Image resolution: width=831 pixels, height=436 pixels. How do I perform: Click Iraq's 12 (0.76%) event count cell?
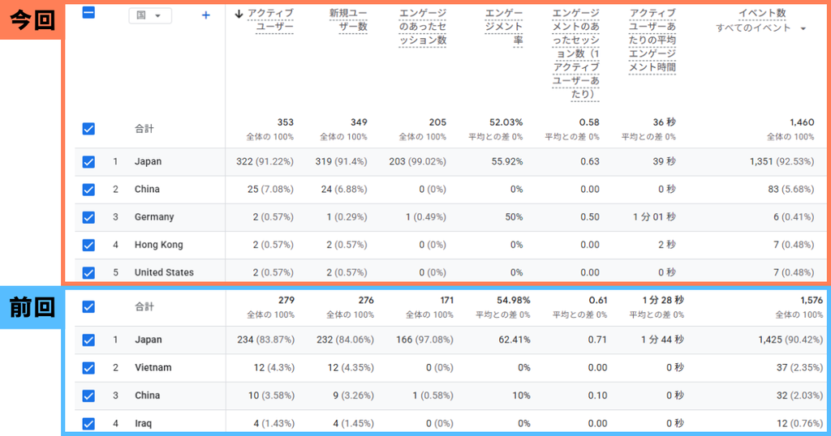click(x=799, y=423)
